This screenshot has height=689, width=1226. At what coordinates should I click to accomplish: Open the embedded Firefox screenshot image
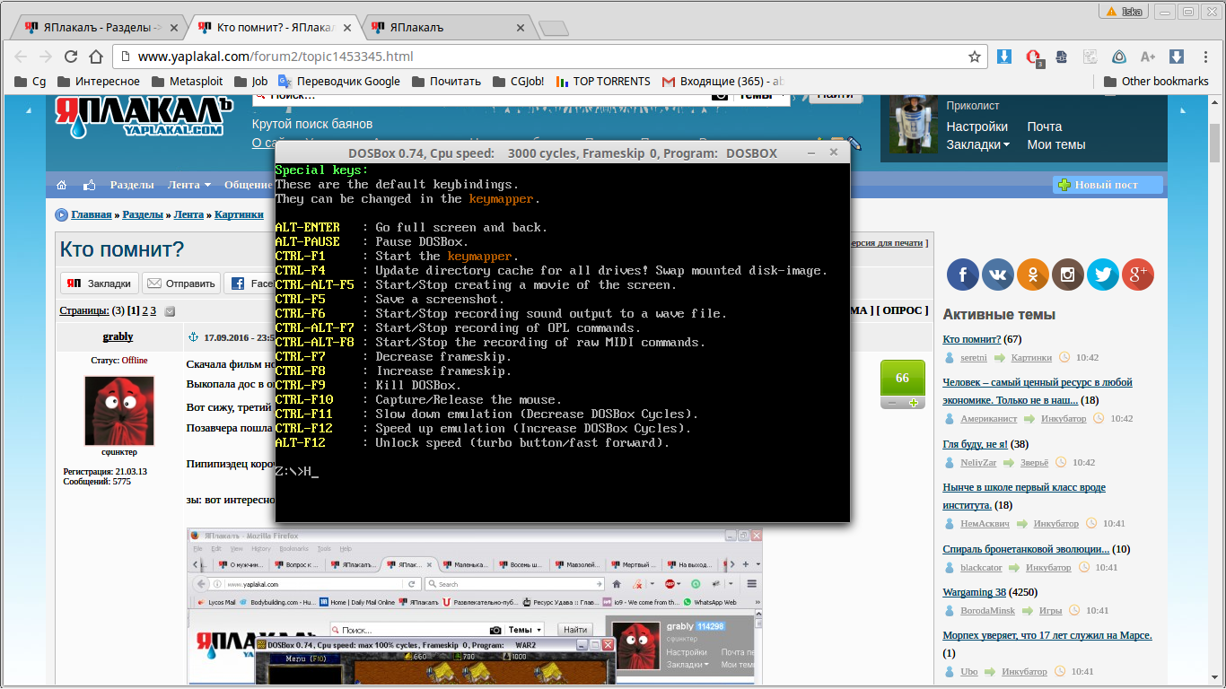click(475, 606)
